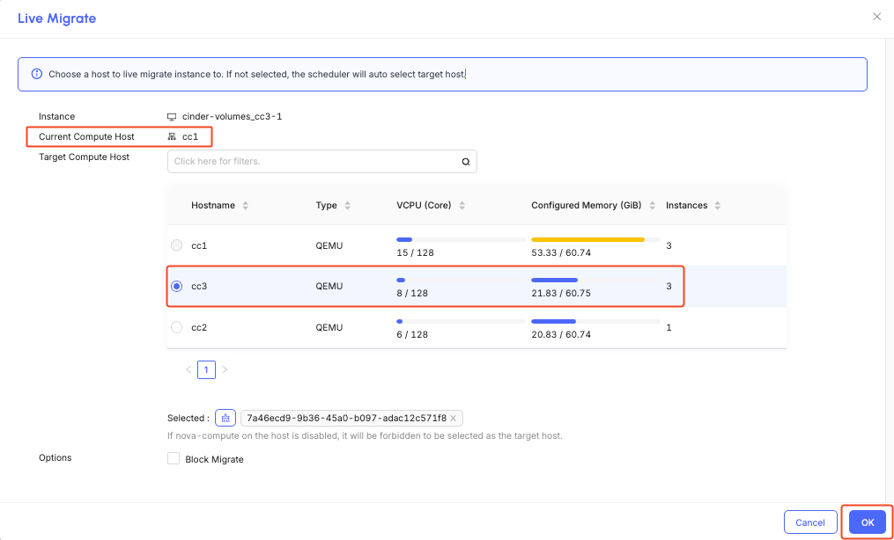Image resolution: width=894 pixels, height=540 pixels.
Task: Click the selected host ID 7a46ecd9 tag text
Action: click(345, 419)
